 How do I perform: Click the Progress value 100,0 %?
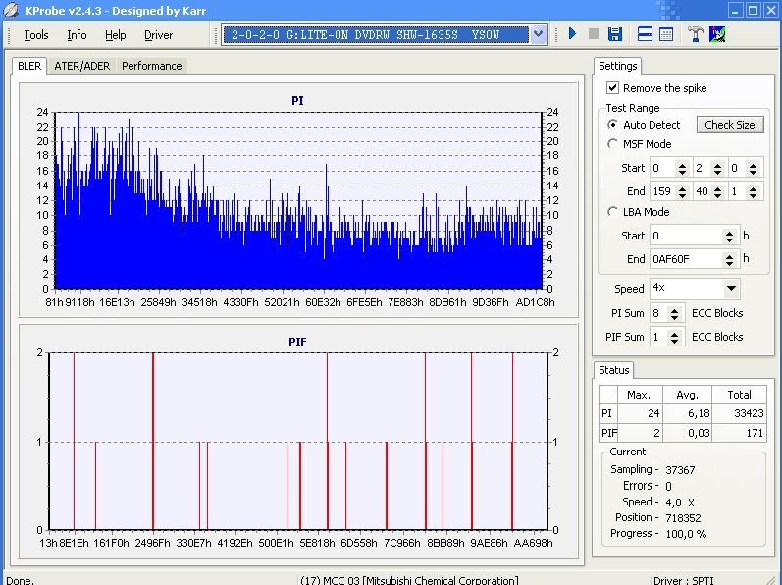click(x=686, y=534)
